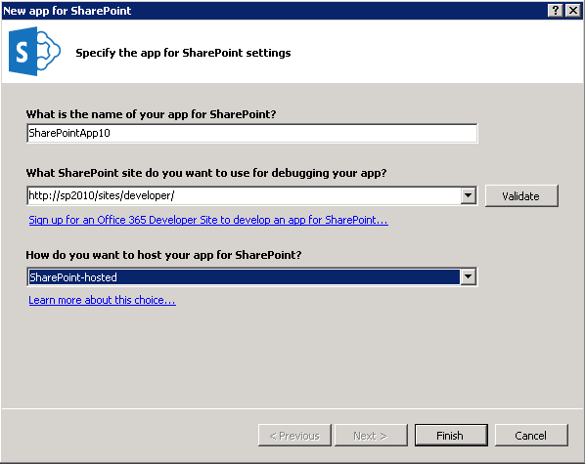Cancel the new app wizard

point(531,436)
